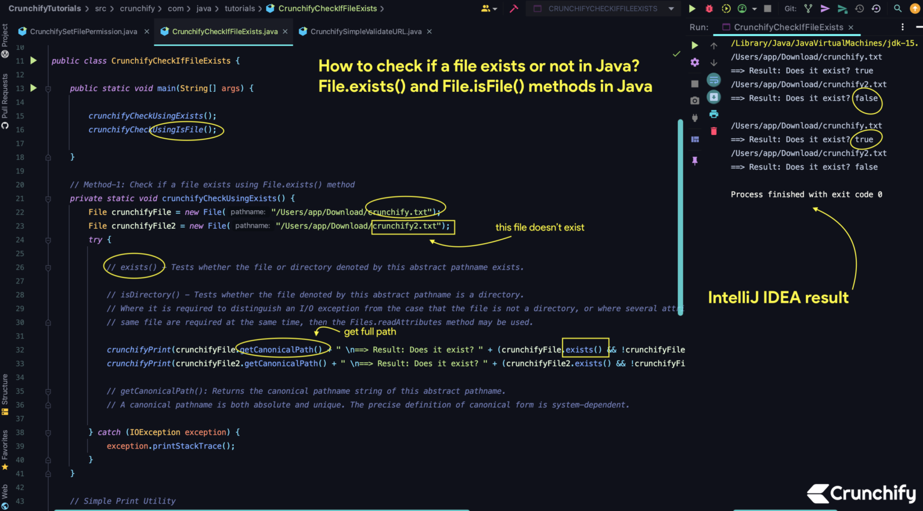
Task: Clear the console with the trash icon
Action: [714, 130]
